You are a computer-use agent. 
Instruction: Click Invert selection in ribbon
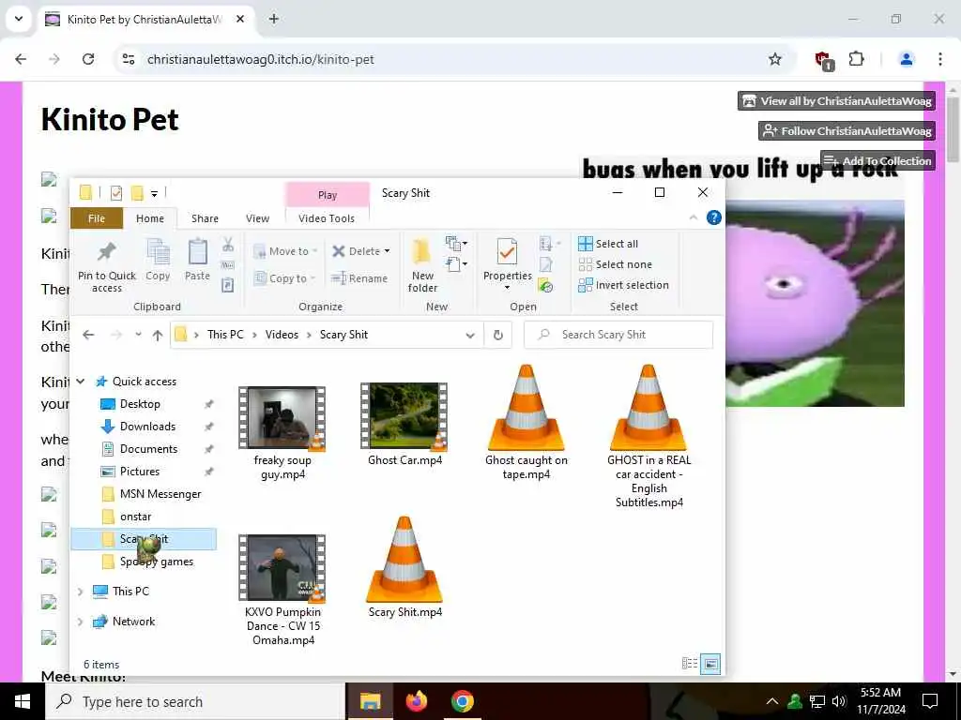coord(623,285)
